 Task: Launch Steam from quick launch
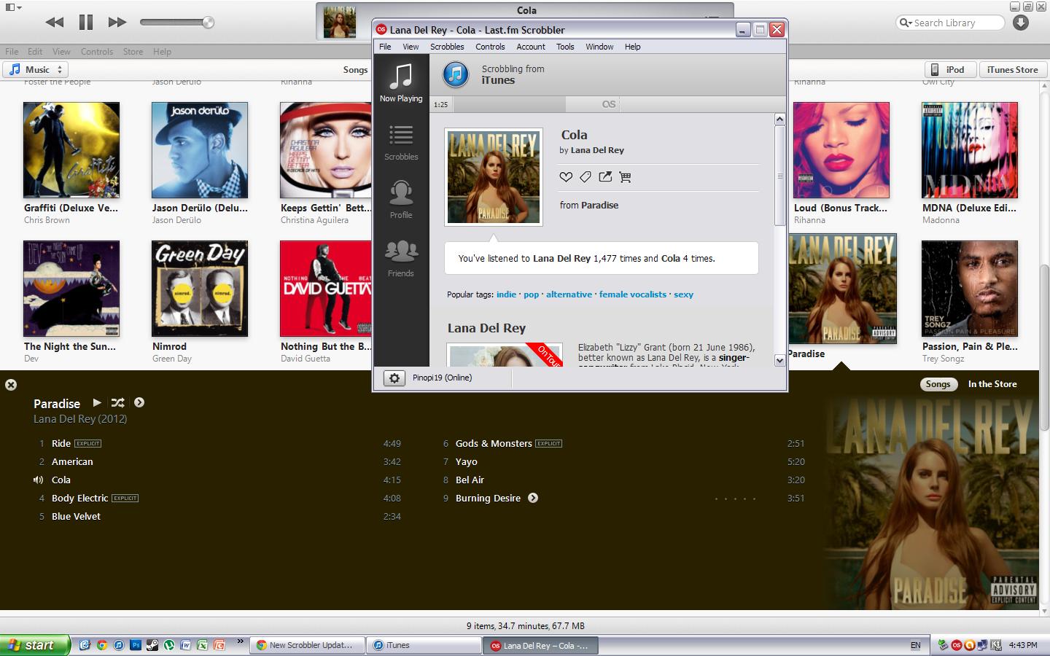[x=152, y=645]
